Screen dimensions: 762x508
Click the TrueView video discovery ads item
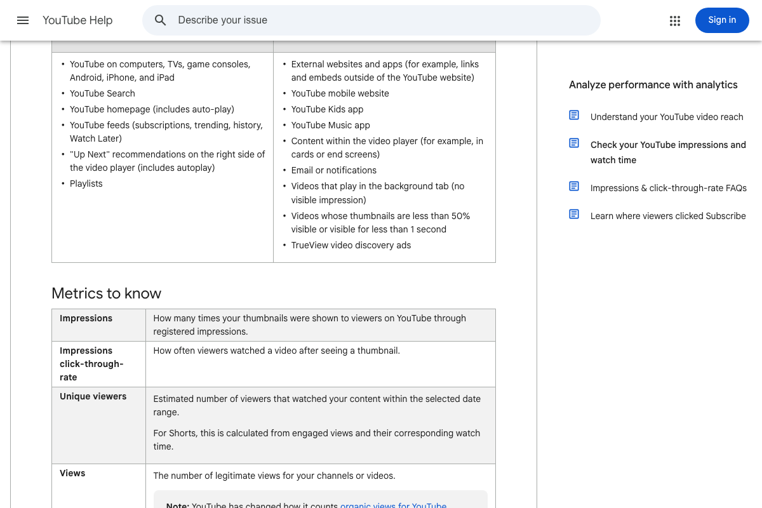351,245
